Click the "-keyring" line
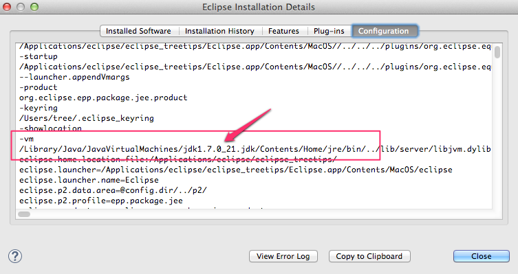 click(39, 108)
